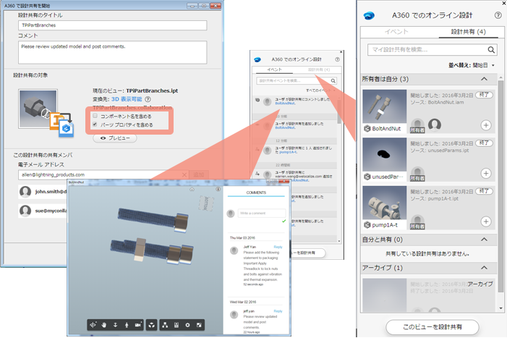
Task: Click help icon next to 3D 表示可能
Action: pyautogui.click(x=148, y=99)
